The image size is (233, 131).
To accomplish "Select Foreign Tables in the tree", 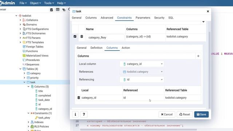I will point(35,47).
